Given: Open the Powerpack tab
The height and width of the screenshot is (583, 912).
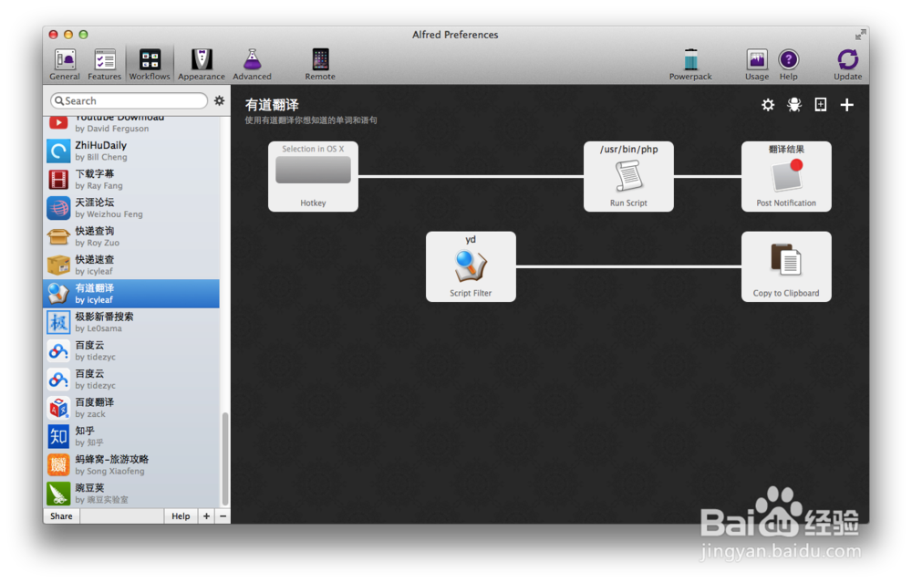Looking at the screenshot, I should (690, 65).
